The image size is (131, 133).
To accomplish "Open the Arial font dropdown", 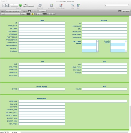I will 10,14.
